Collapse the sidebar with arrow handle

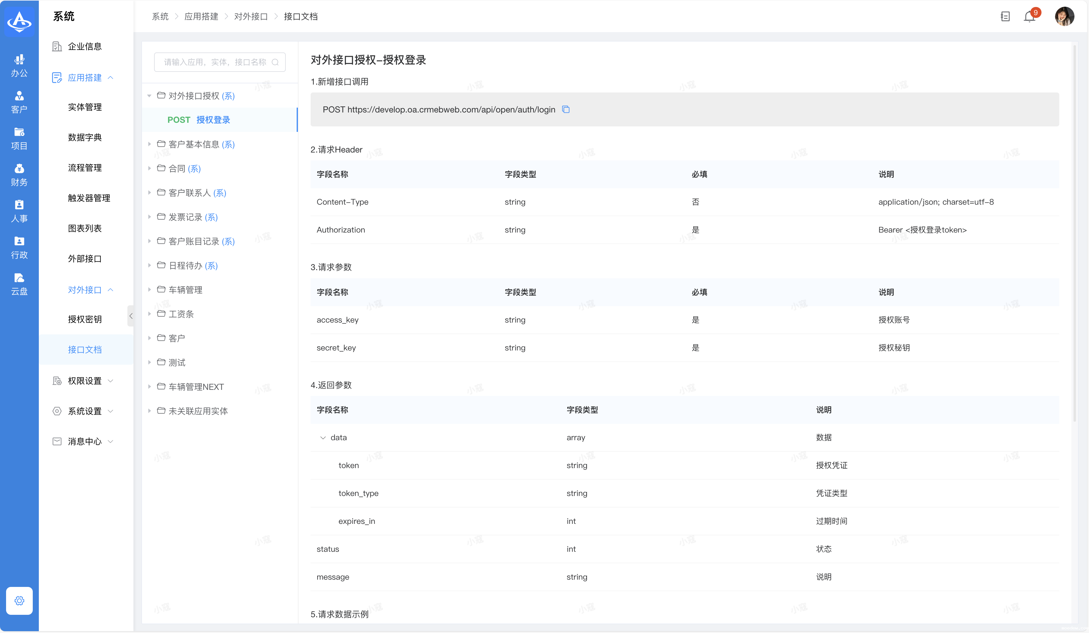pyautogui.click(x=130, y=316)
